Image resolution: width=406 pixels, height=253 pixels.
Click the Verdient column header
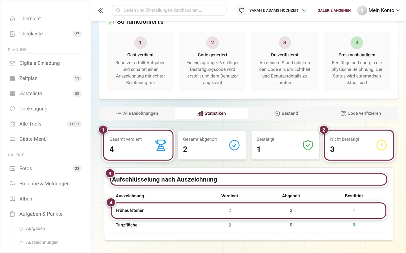click(x=230, y=196)
